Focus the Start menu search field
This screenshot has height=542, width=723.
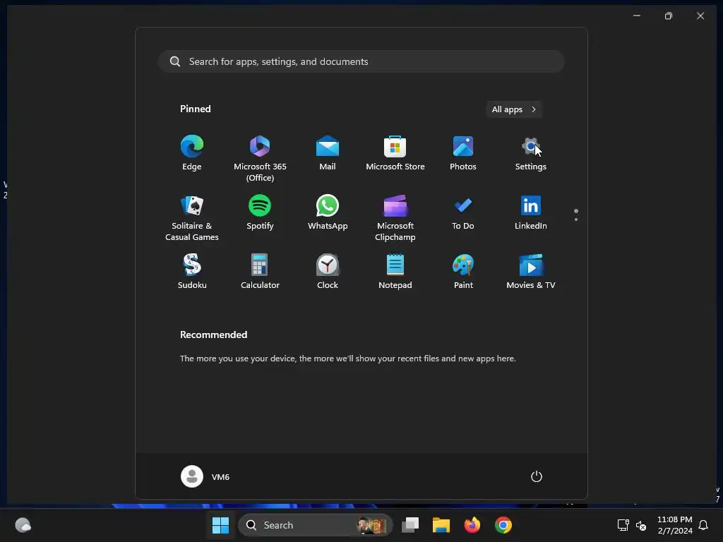(x=361, y=61)
